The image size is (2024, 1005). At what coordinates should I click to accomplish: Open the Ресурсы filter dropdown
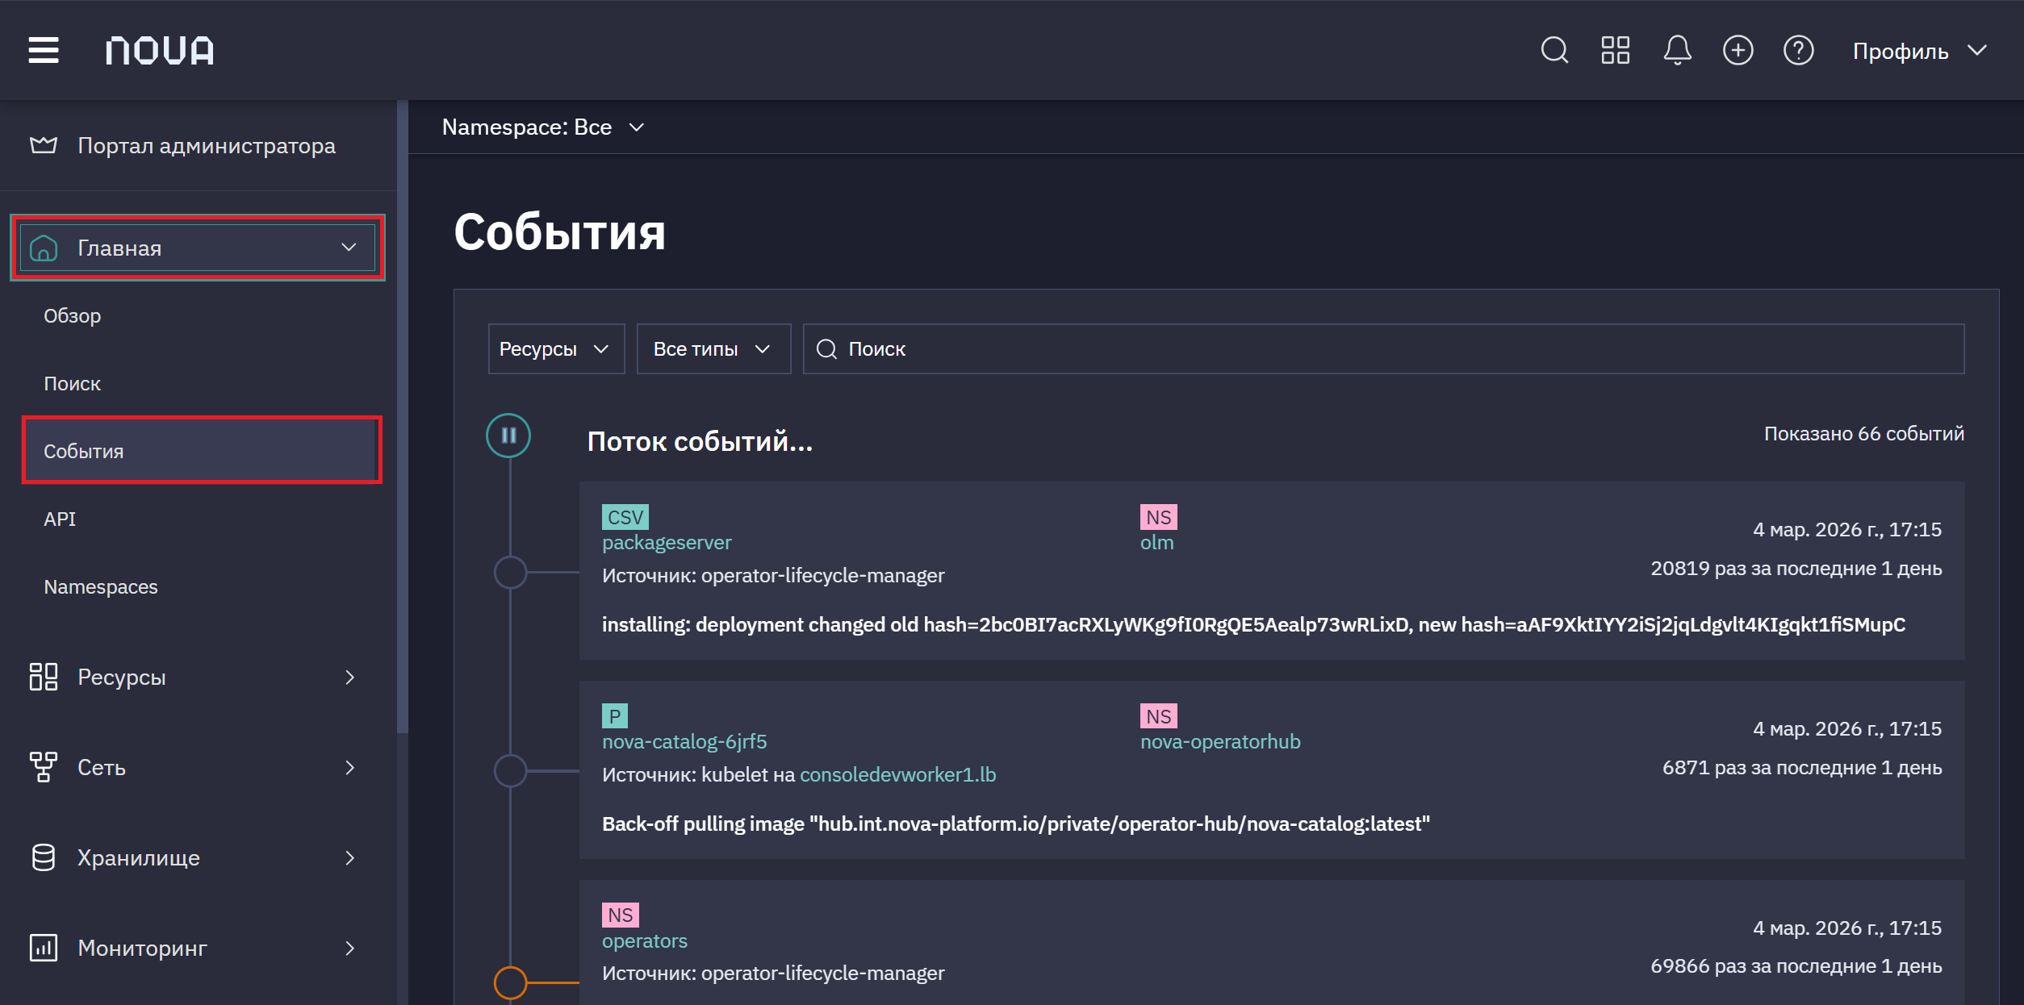556,348
